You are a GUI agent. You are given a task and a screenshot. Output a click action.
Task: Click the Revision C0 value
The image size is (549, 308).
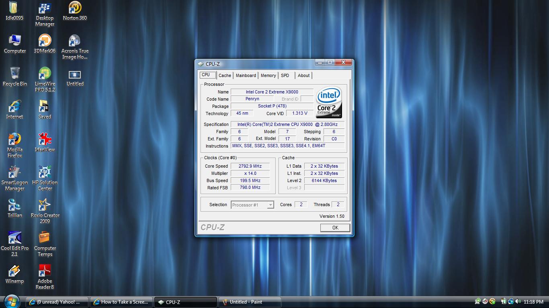coord(334,139)
